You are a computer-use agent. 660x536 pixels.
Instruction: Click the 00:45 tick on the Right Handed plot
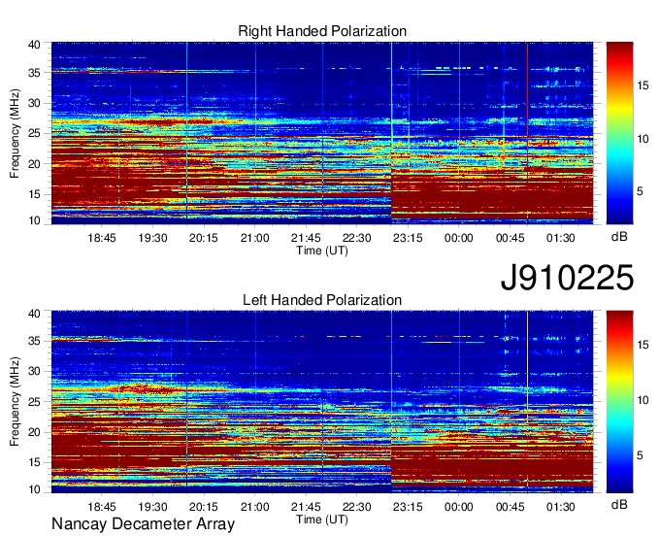[511, 238]
